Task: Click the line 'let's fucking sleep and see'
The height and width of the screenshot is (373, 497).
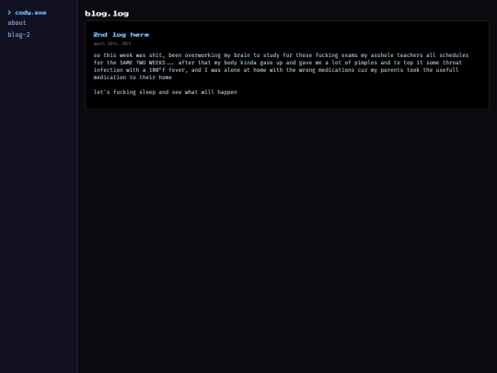Action: coord(165,92)
